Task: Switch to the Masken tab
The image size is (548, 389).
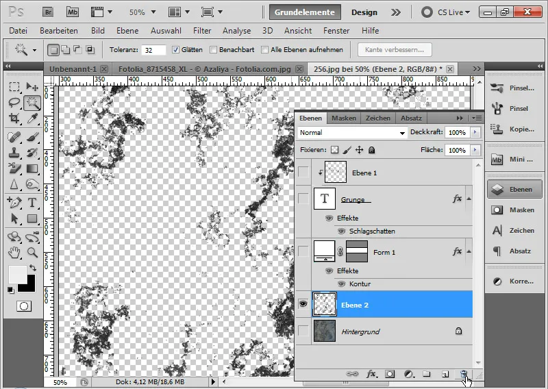Action: click(x=344, y=118)
